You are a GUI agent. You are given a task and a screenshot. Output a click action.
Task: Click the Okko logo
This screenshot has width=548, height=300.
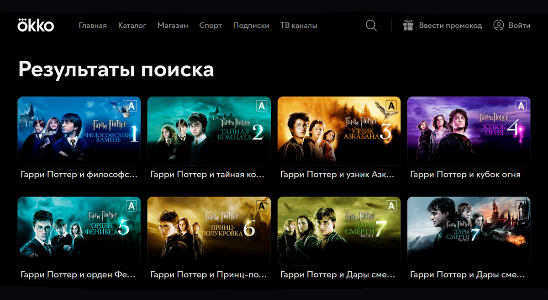pos(36,25)
